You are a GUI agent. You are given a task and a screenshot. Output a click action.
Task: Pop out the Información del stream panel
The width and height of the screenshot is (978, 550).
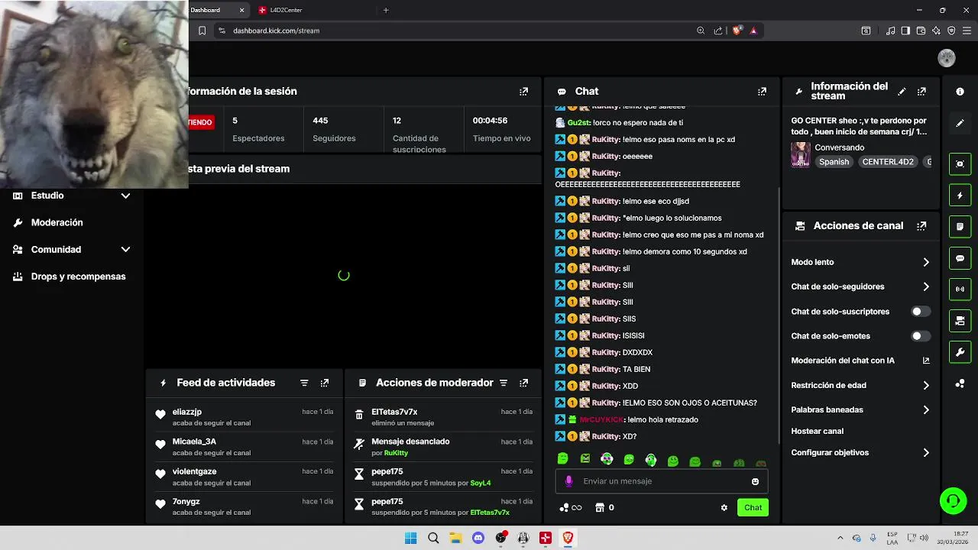tap(921, 92)
